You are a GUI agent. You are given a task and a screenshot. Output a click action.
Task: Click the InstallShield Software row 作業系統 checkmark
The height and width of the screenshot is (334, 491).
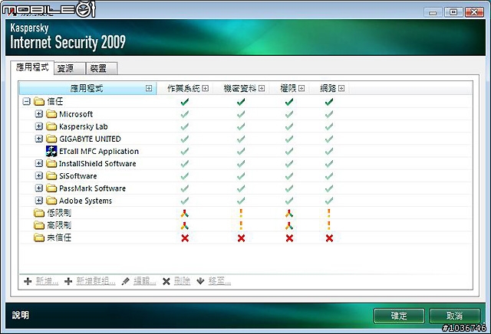[185, 164]
